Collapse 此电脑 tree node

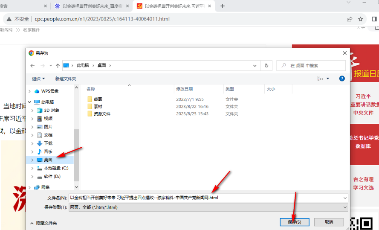point(29,102)
